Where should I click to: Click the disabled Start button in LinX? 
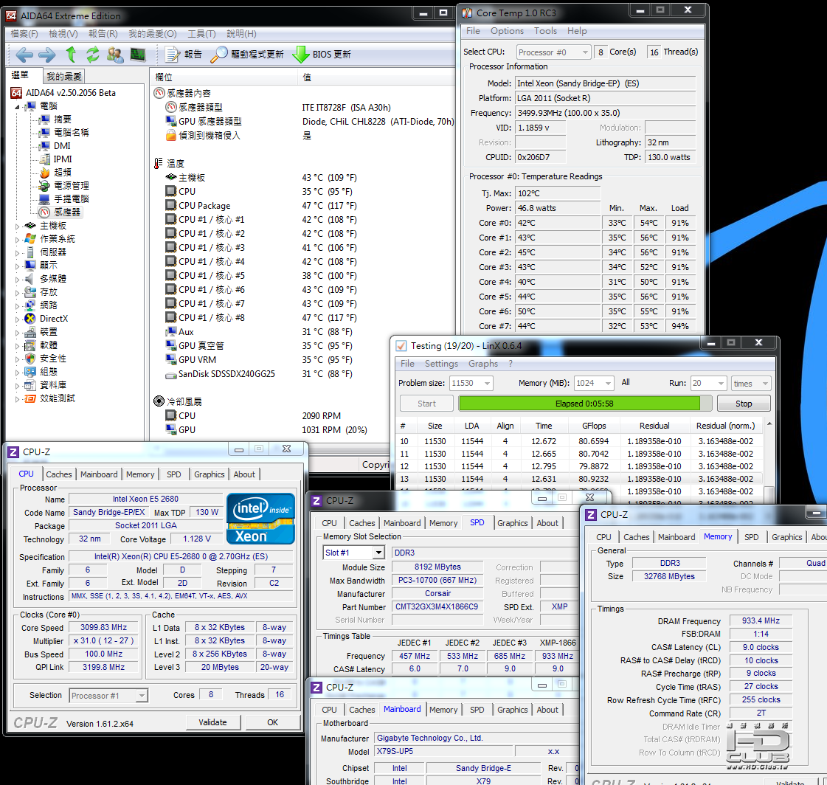[x=426, y=403]
